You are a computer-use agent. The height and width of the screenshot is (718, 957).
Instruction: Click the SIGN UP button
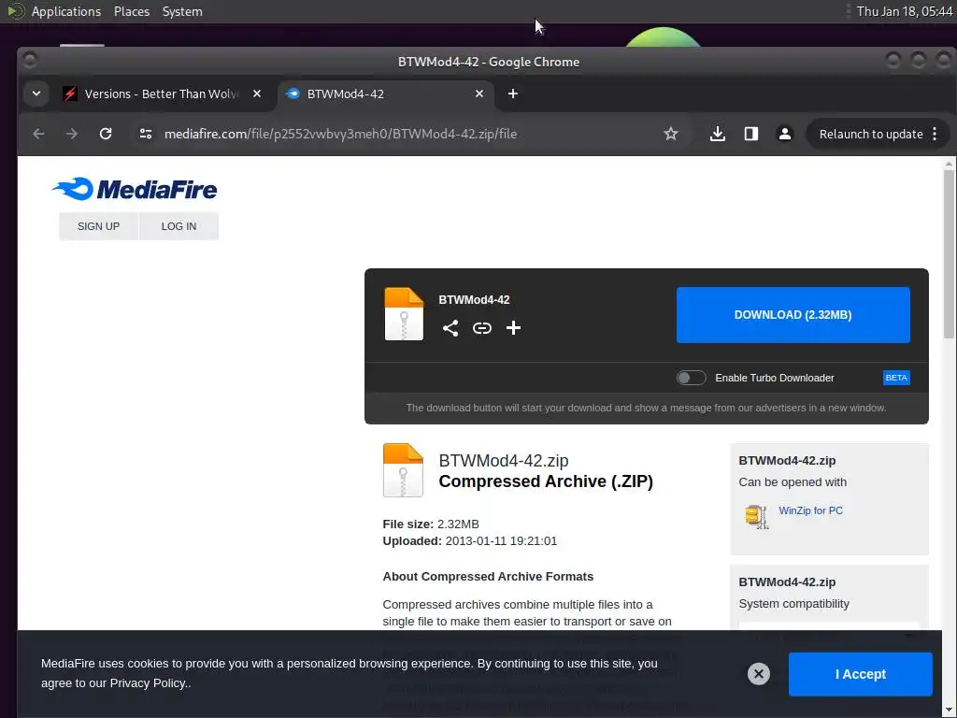[98, 226]
